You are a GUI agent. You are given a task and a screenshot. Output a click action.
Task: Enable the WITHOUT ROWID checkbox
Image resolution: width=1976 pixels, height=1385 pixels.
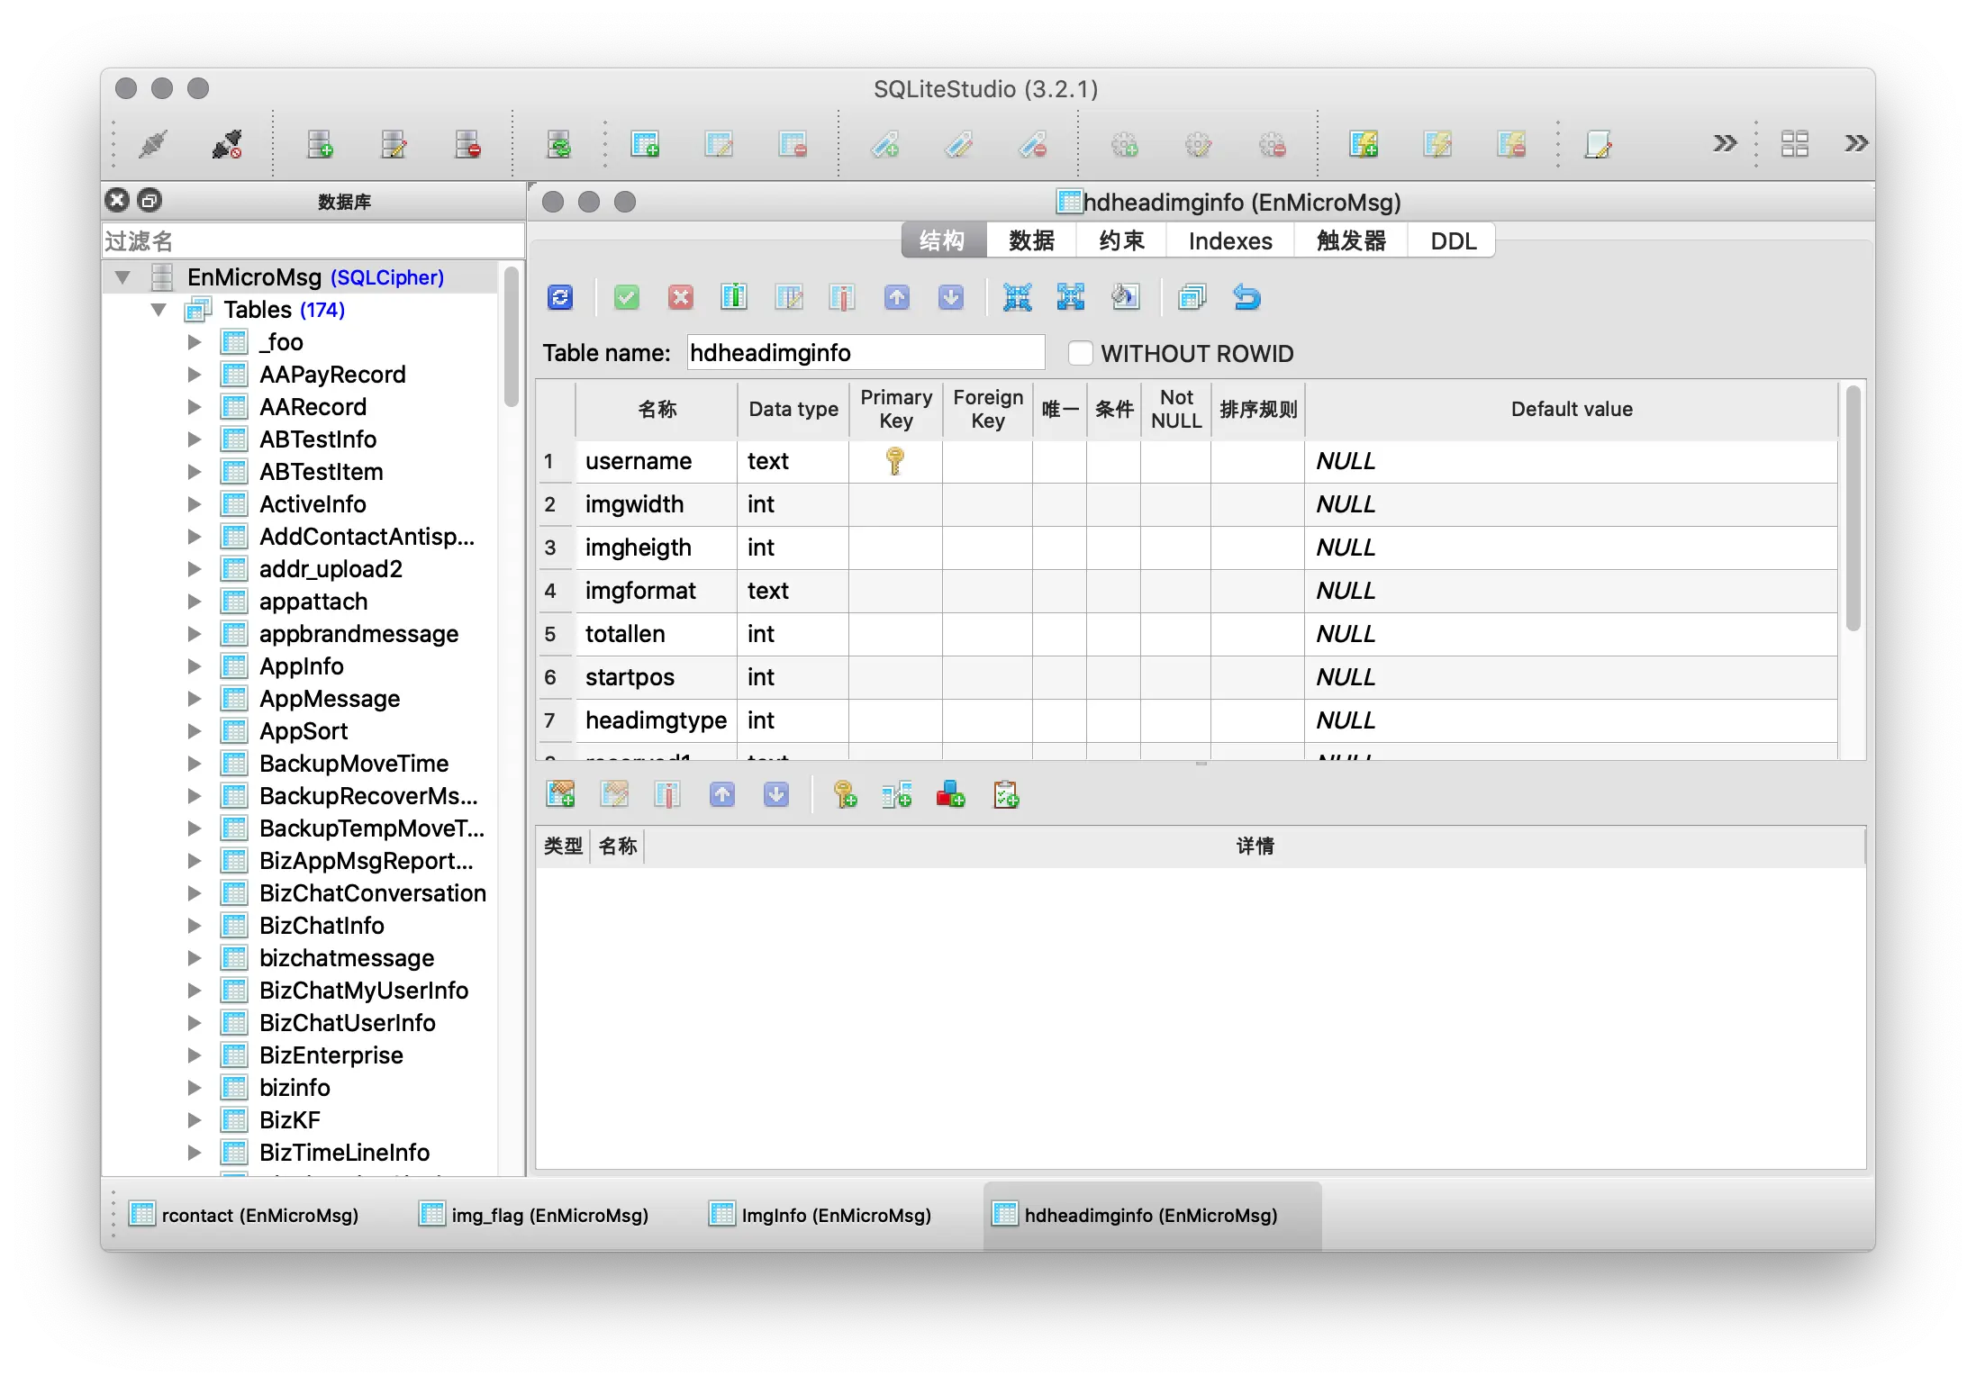[1080, 353]
